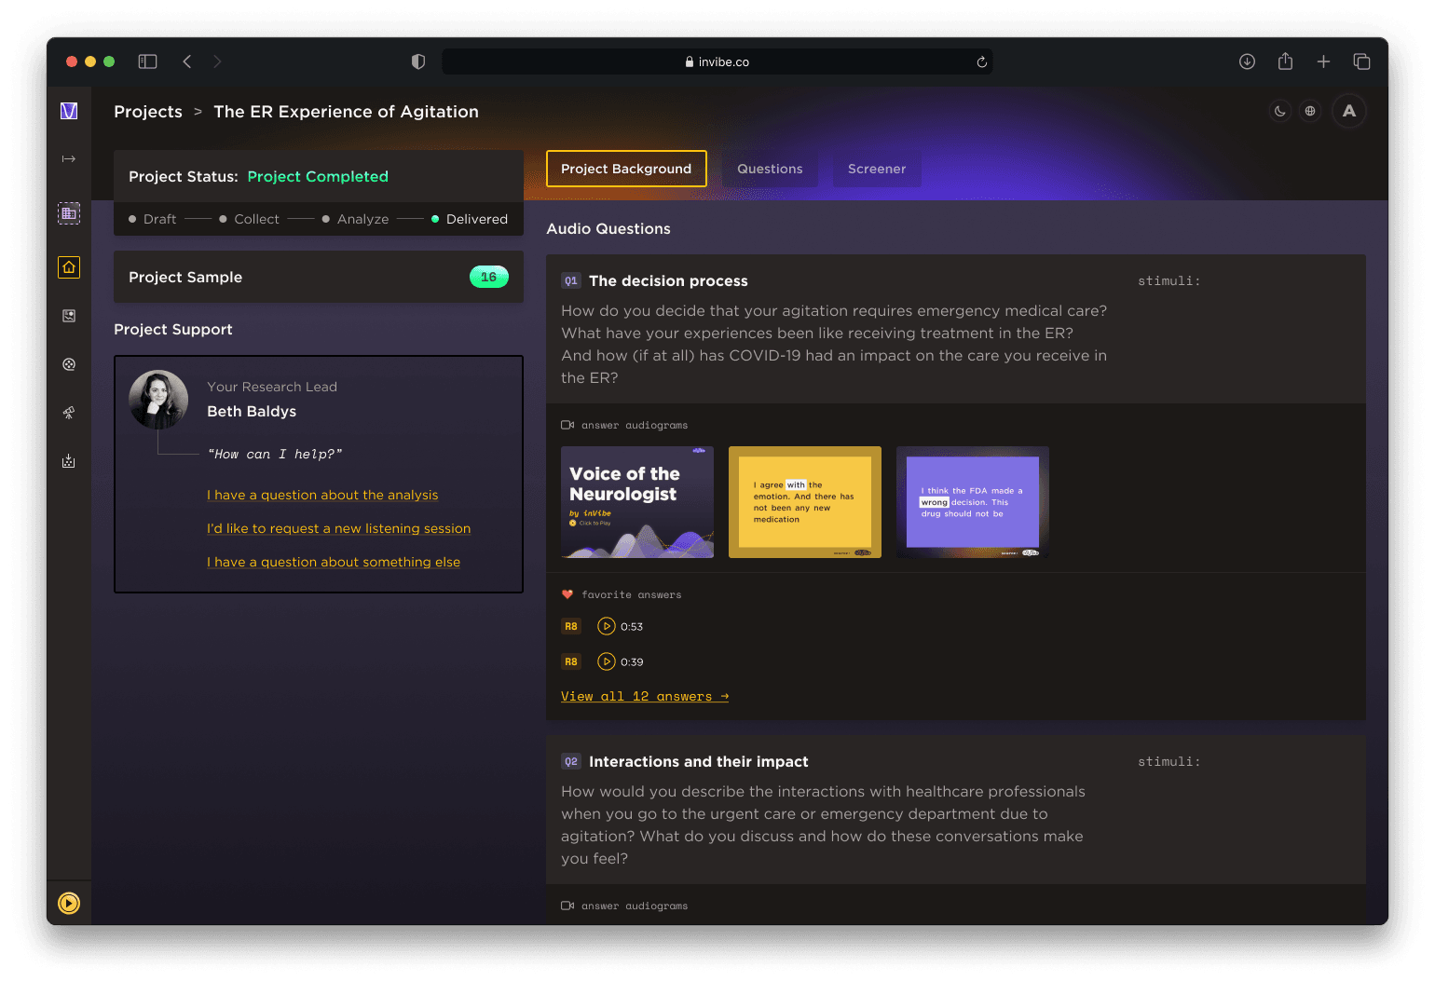Click the invibe.co address bar
Viewport: 1435px width, 981px height.
717,61
